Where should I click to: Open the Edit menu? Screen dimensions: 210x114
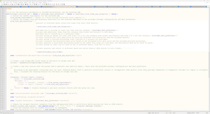tap(4, 3)
